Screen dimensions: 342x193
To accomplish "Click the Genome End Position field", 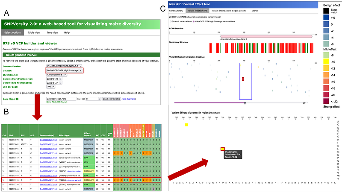I will (54, 83).
